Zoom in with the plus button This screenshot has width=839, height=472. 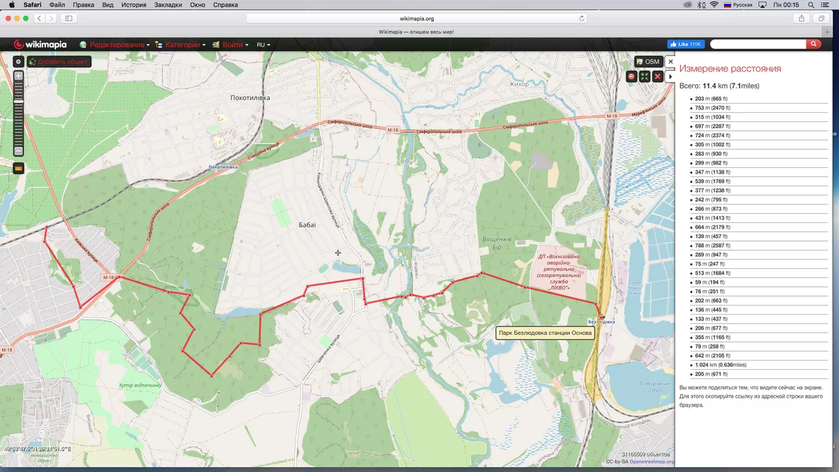coord(18,76)
